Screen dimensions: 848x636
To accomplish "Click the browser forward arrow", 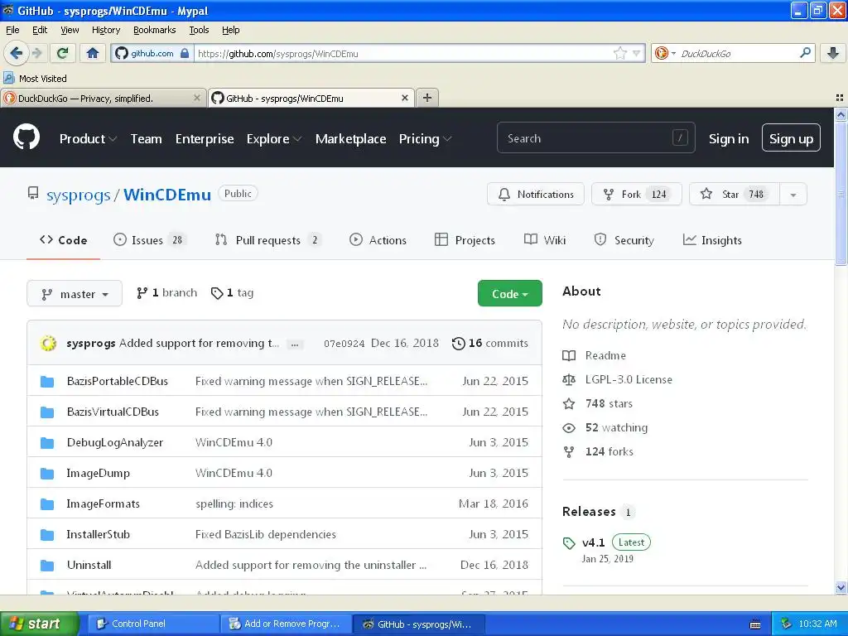I will 36,53.
